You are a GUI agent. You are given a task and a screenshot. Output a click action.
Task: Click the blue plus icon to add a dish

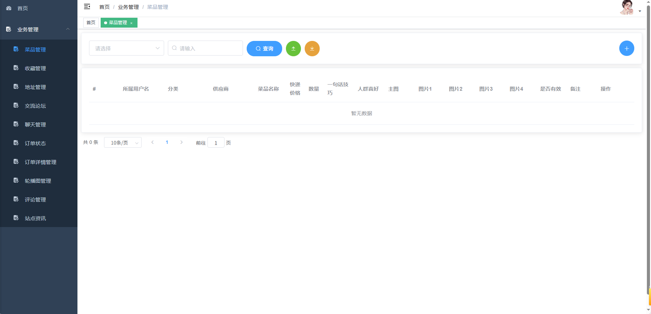pyautogui.click(x=626, y=48)
